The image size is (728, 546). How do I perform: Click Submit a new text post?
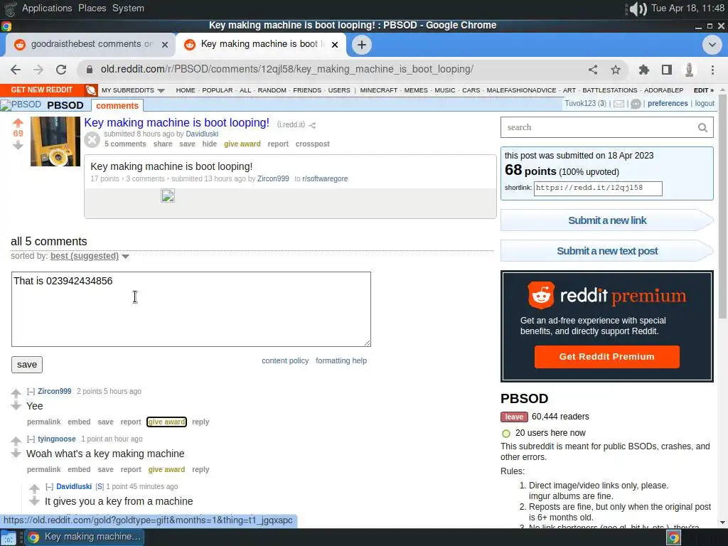point(607,251)
